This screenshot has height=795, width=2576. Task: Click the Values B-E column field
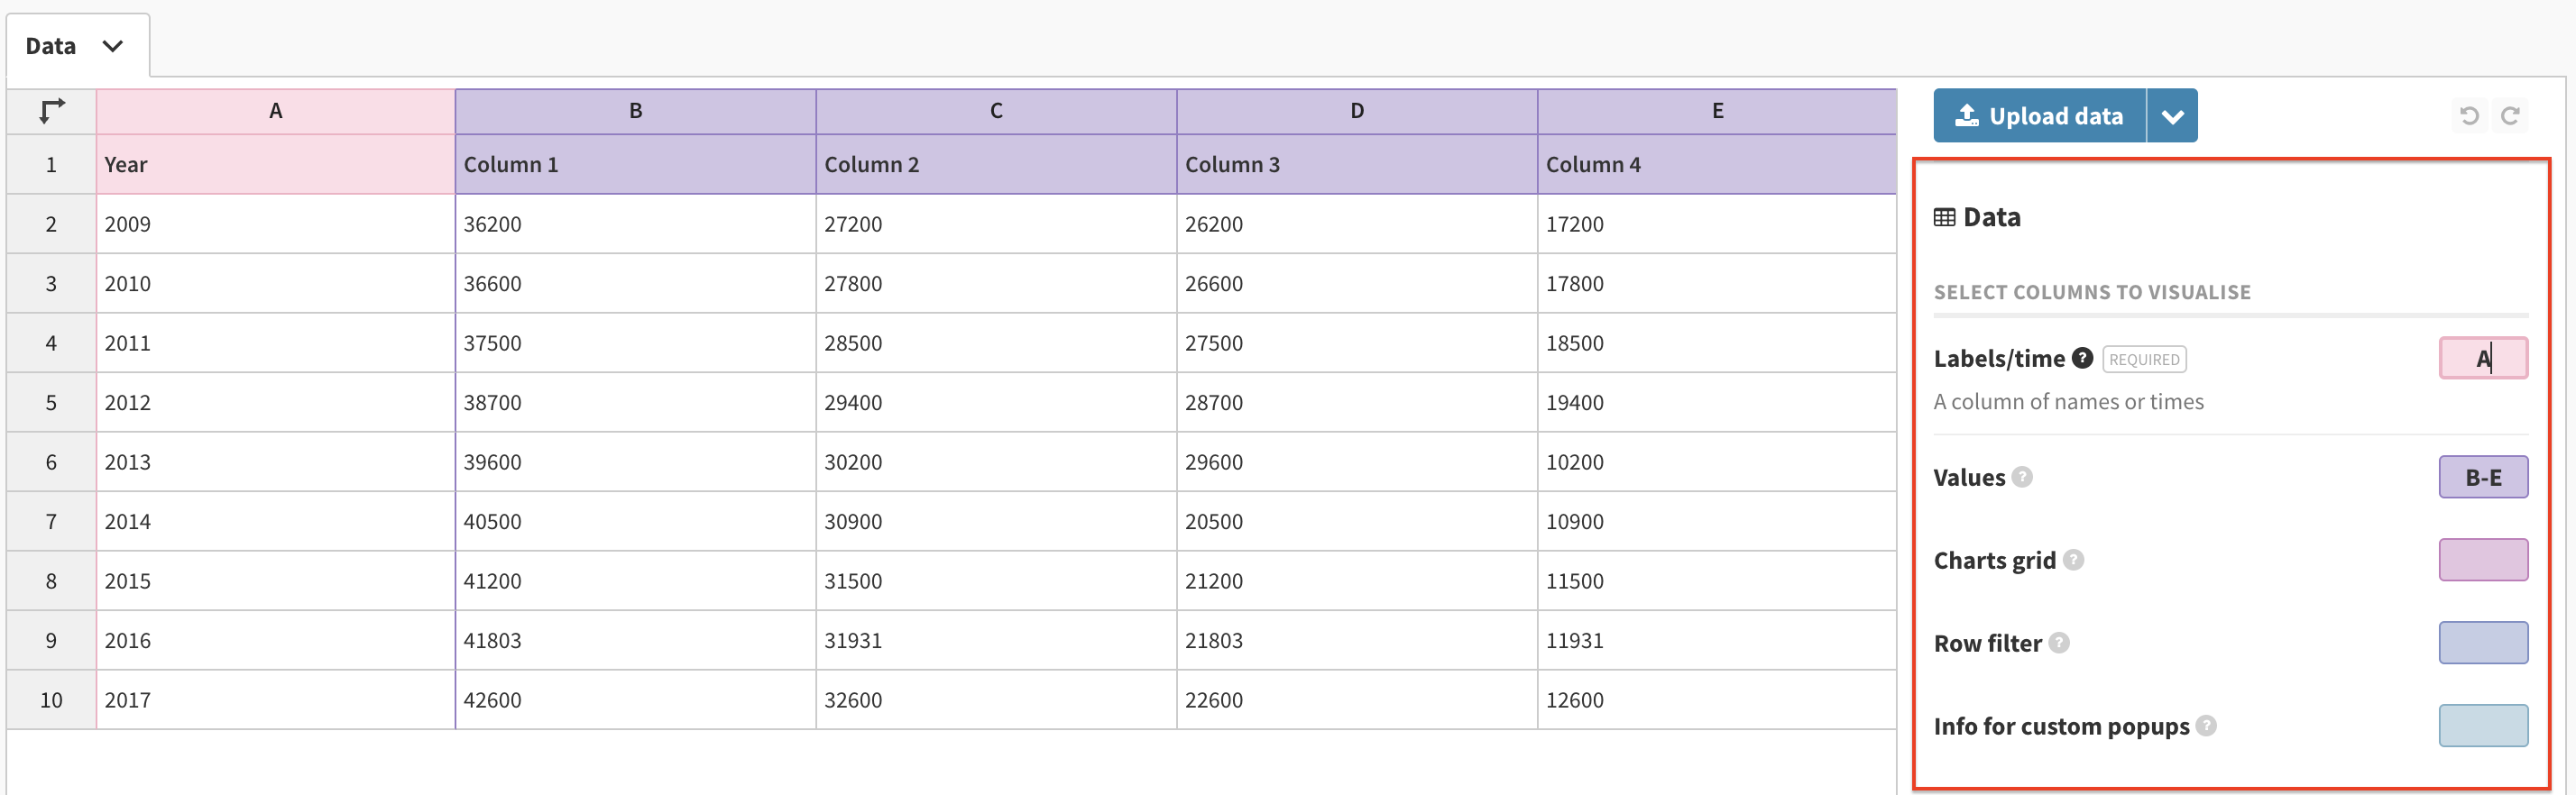tap(2482, 478)
